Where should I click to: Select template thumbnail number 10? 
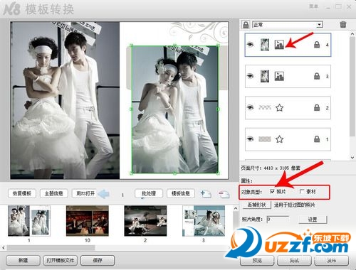[88, 221]
